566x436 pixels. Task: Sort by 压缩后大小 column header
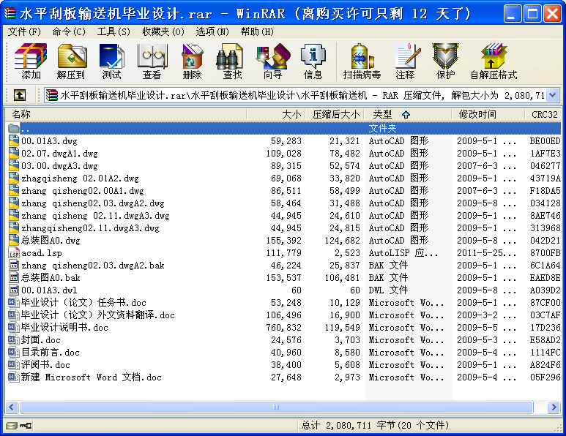point(335,114)
